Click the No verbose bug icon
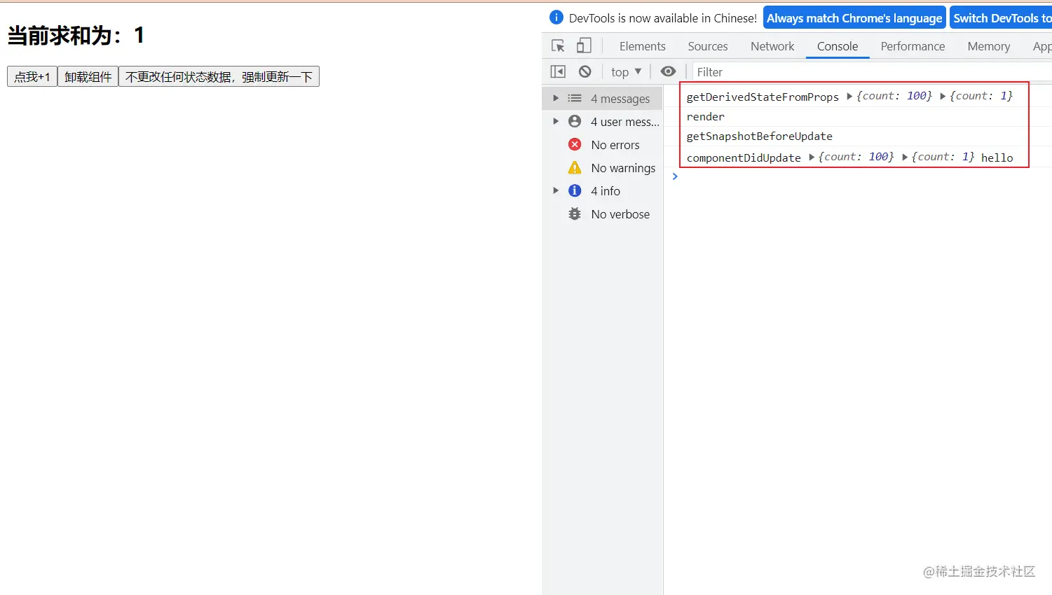1052x595 pixels. tap(575, 213)
